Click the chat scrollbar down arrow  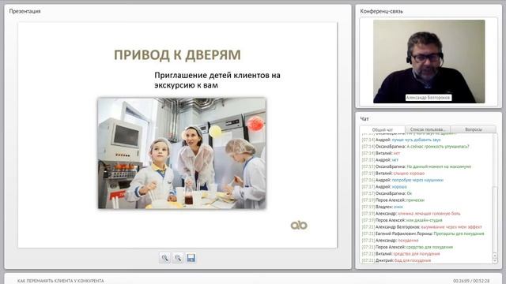pos(495,261)
